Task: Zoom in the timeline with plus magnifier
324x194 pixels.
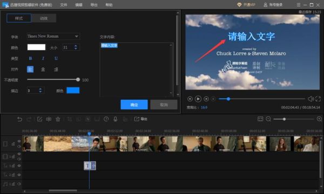Action: [319, 119]
